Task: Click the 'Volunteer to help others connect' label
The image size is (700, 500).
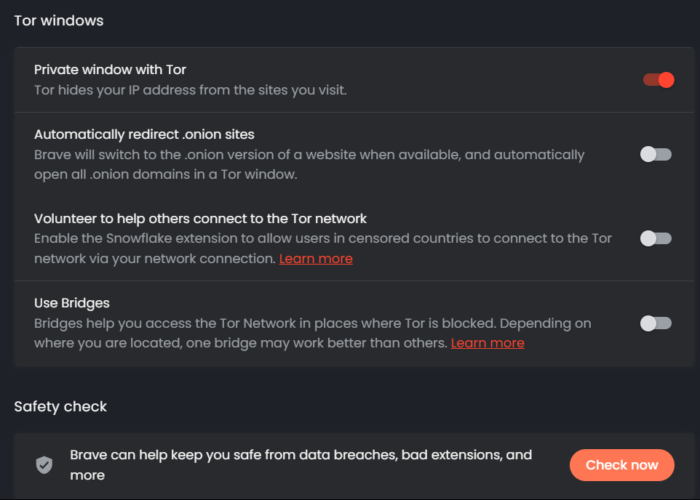Action: tap(200, 218)
